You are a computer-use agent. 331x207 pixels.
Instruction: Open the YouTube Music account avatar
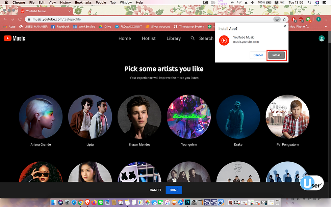(322, 38)
